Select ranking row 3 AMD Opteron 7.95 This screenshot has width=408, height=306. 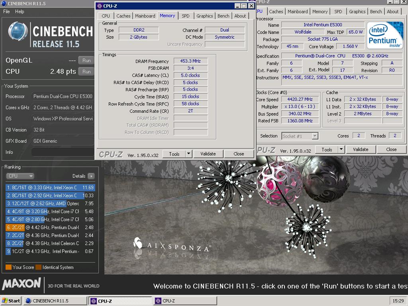click(50, 204)
